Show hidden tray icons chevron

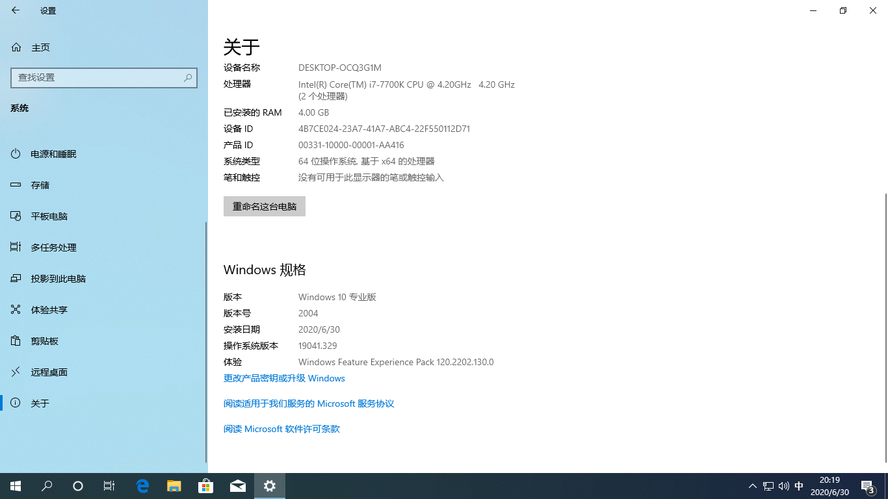(x=753, y=486)
